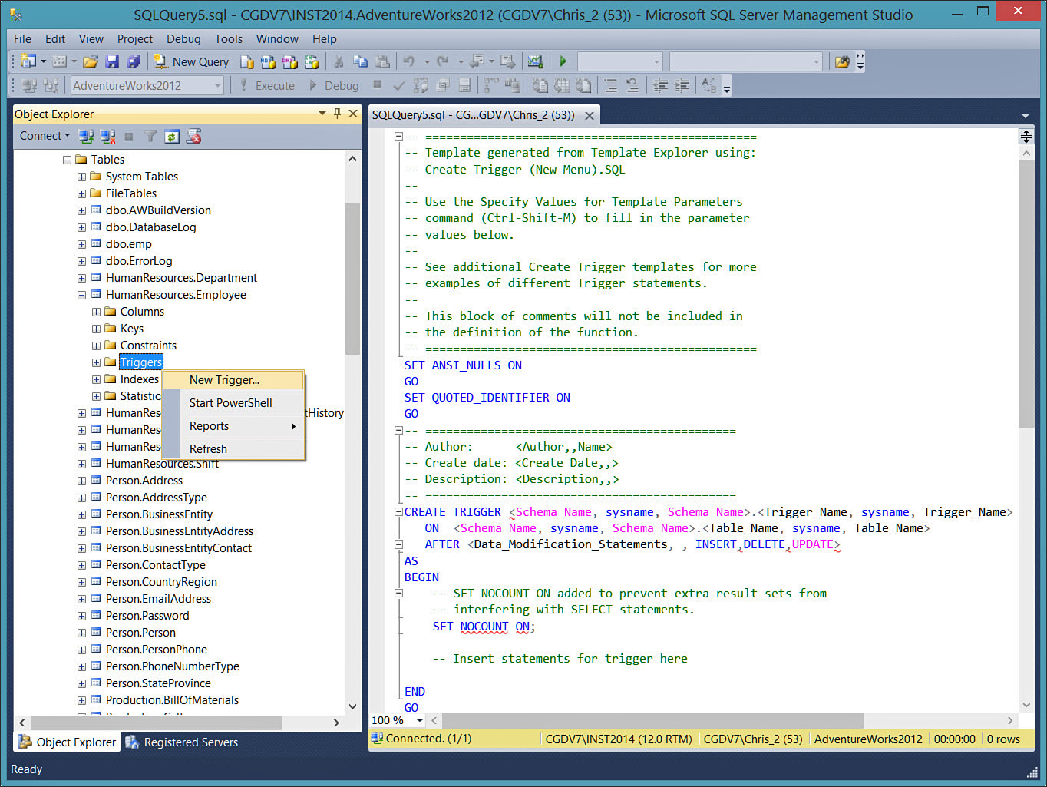Collapse the Tables folder node
The width and height of the screenshot is (1047, 787).
coord(67,160)
